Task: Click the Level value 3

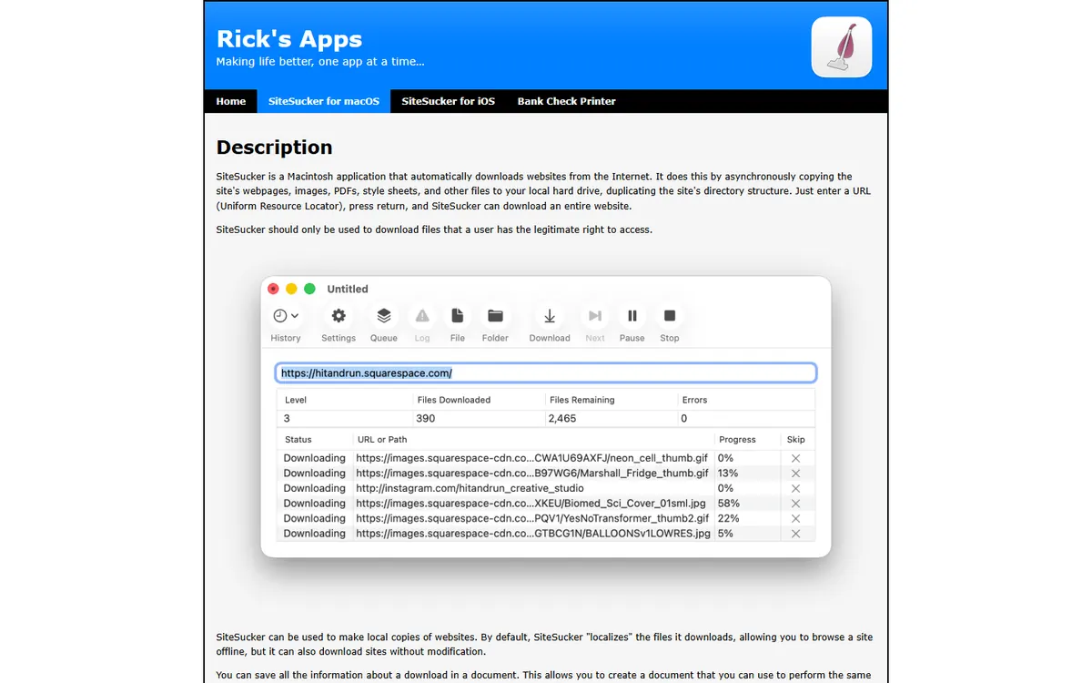Action: click(287, 419)
